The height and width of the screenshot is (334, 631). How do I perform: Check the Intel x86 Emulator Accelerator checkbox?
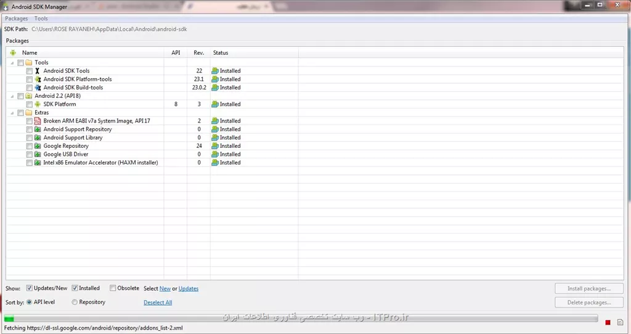click(x=30, y=163)
